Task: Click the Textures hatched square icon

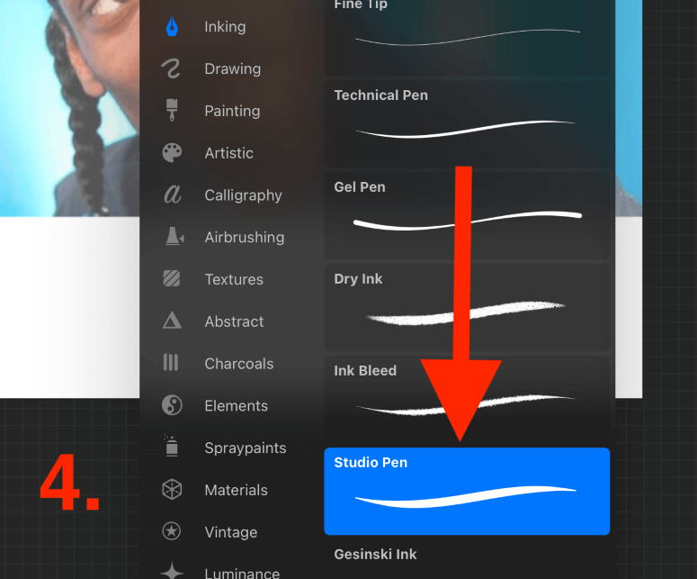Action: coord(172,278)
